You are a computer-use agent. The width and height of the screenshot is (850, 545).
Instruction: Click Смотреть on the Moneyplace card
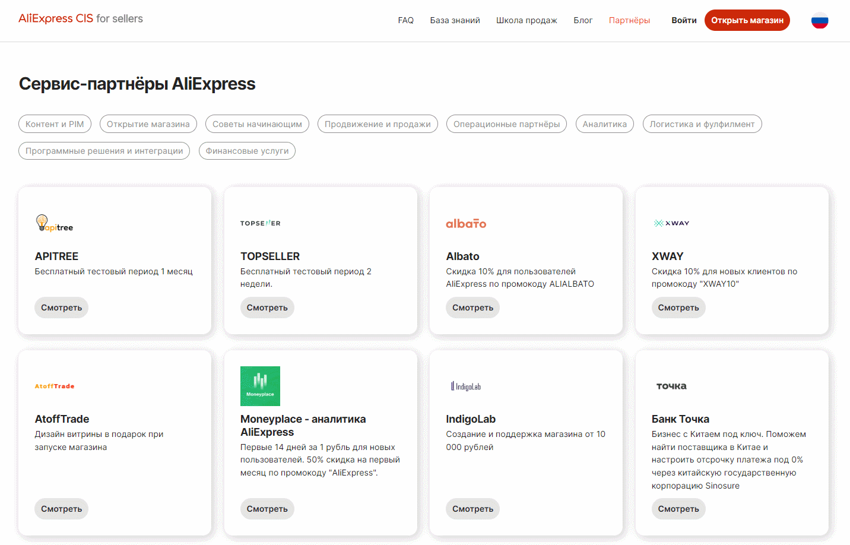pos(267,509)
